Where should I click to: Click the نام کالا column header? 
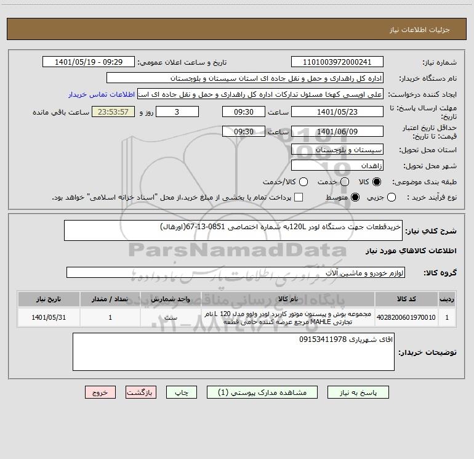point(288,299)
